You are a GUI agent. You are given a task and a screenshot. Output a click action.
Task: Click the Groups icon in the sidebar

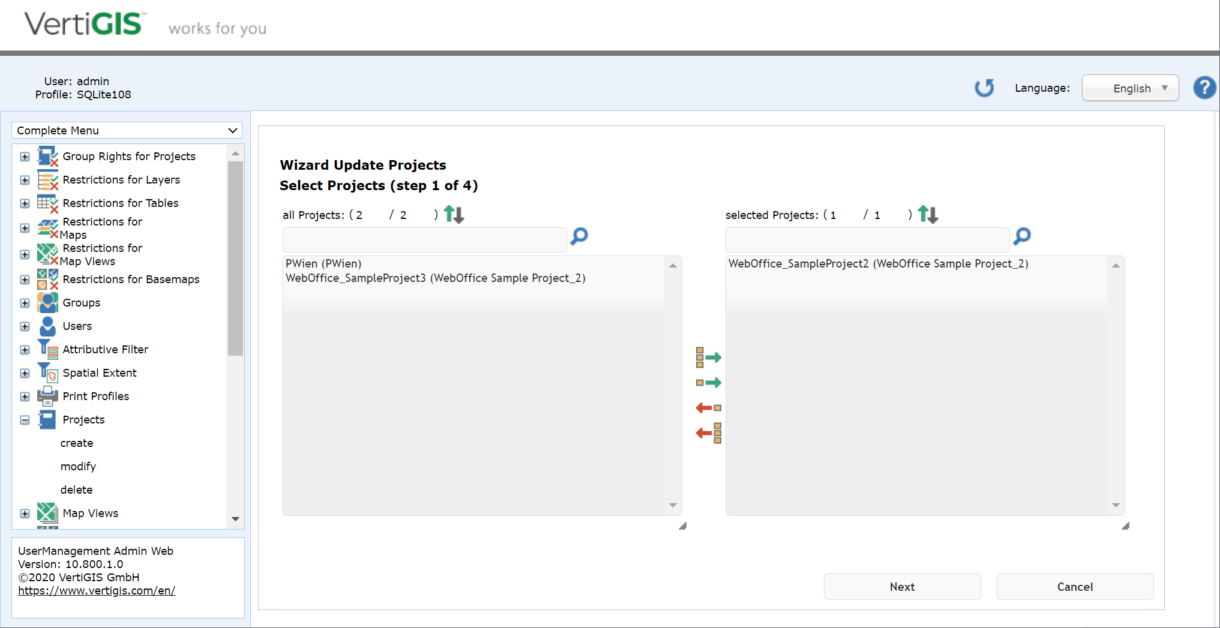[47, 302]
